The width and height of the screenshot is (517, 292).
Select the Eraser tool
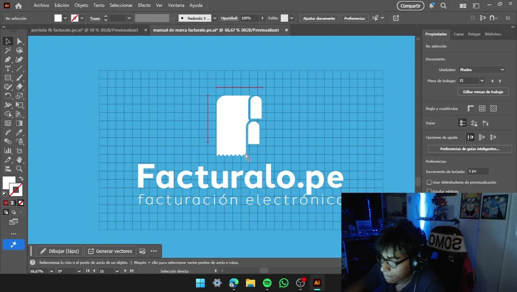pos(19,87)
